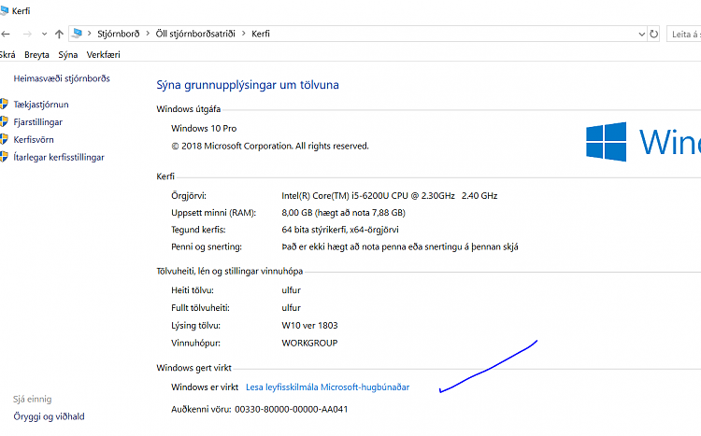Click the computer icon in address bar
The image size is (701, 436).
click(78, 34)
